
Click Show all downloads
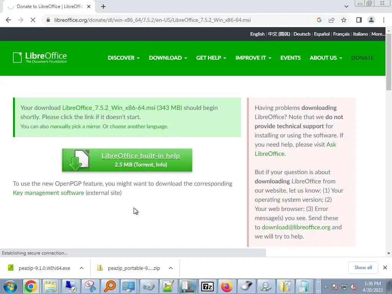[x=363, y=268]
